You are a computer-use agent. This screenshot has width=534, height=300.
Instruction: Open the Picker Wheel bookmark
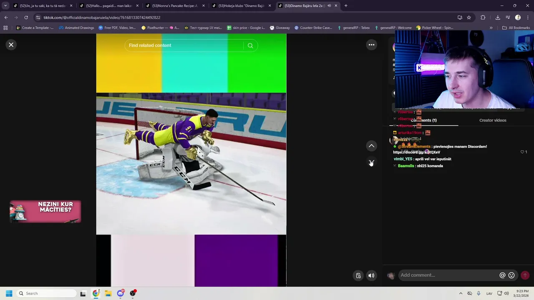click(435, 28)
